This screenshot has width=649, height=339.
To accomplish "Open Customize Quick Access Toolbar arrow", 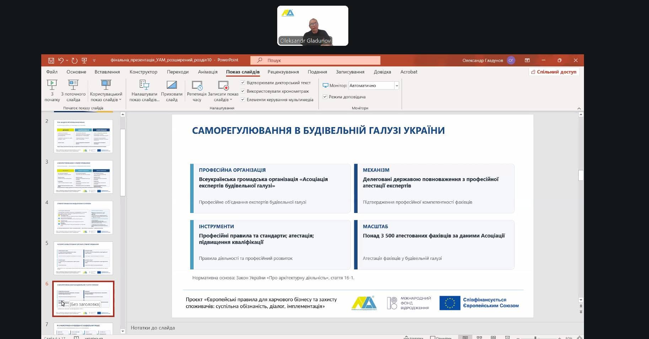I will (x=94, y=60).
